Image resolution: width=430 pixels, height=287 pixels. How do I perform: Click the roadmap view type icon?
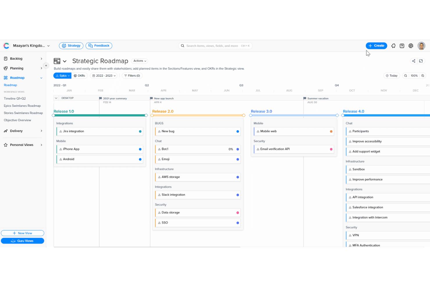[57, 61]
